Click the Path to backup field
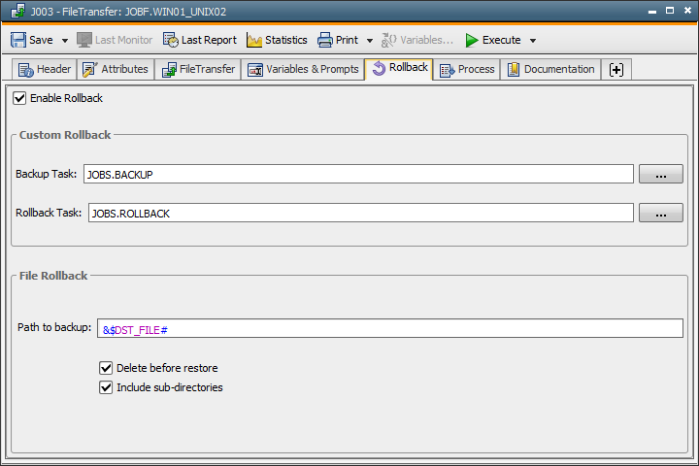699x466 pixels. coord(390,328)
